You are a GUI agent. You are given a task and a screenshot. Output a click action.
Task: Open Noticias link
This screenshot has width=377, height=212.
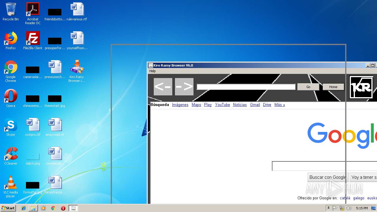pos(240,105)
